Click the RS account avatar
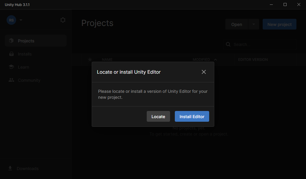 tap(11, 20)
